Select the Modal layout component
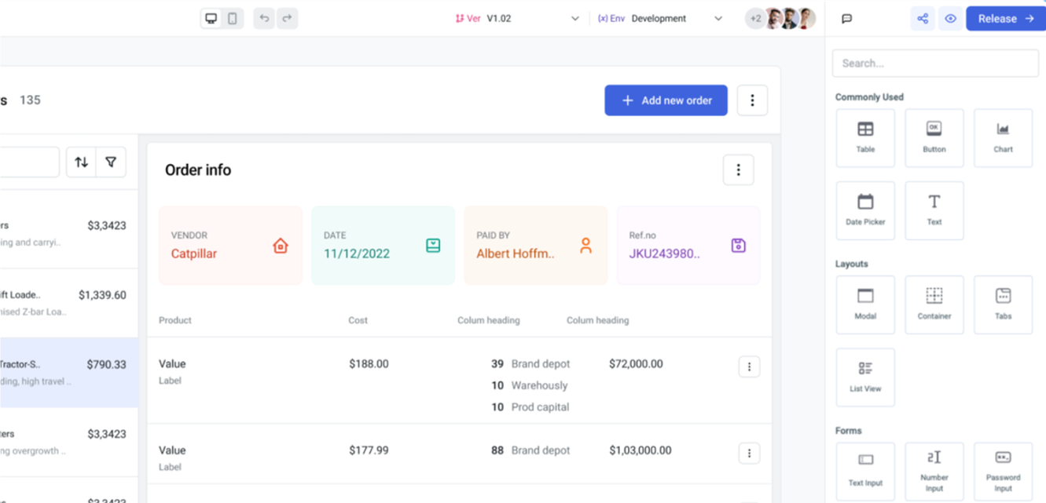The height and width of the screenshot is (503, 1046). point(865,304)
